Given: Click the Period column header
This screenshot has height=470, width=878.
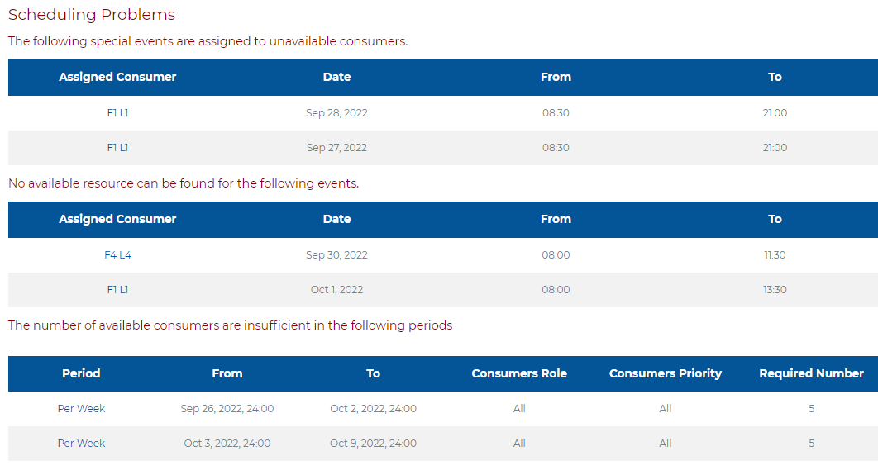Looking at the screenshot, I should point(81,373).
